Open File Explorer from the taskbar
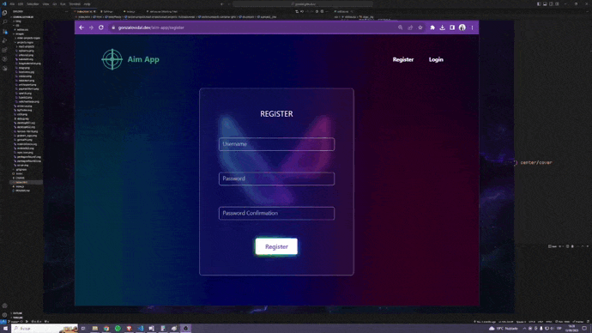592x333 pixels. 94,329
